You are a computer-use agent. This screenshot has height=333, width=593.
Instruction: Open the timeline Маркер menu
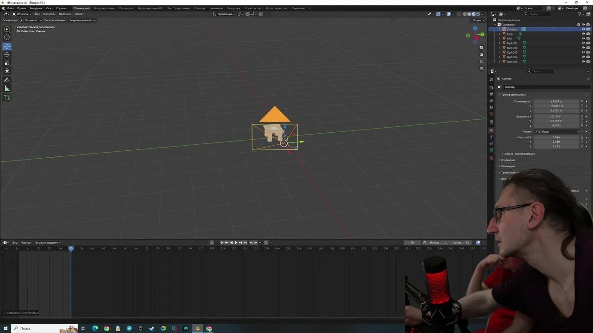[x=25, y=242]
